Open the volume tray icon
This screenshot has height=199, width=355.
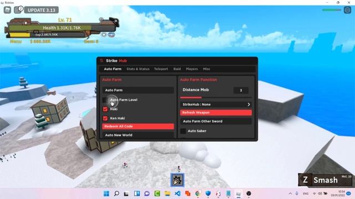click(x=319, y=193)
